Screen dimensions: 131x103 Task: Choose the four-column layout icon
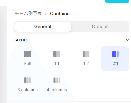57,80
